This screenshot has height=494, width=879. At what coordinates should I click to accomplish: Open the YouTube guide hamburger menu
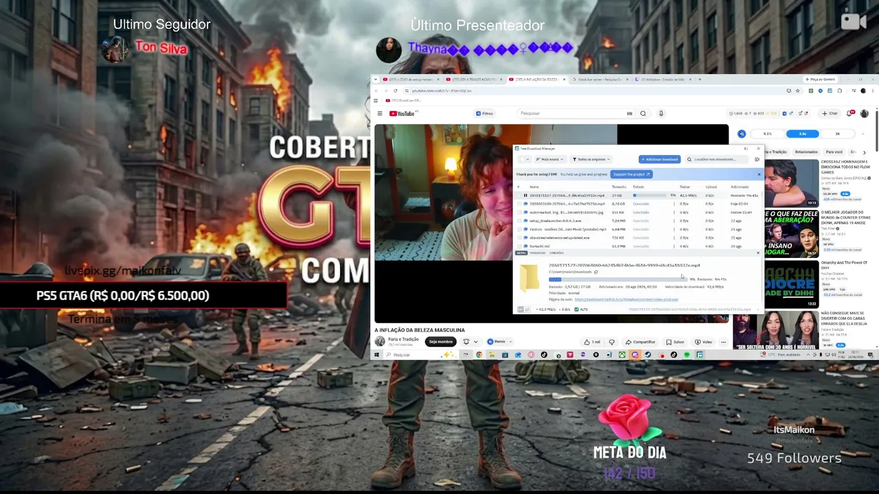coord(380,113)
